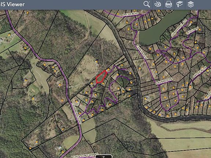Click the GIS Viewer title text

(x=12, y=4)
